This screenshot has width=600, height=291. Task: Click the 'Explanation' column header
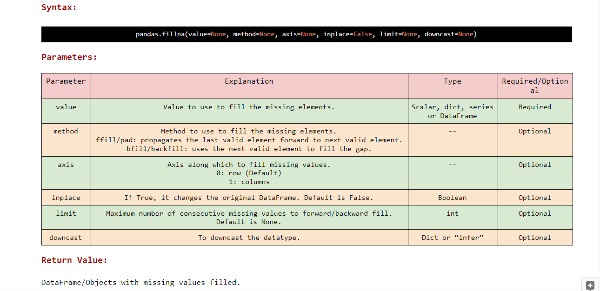(x=249, y=86)
